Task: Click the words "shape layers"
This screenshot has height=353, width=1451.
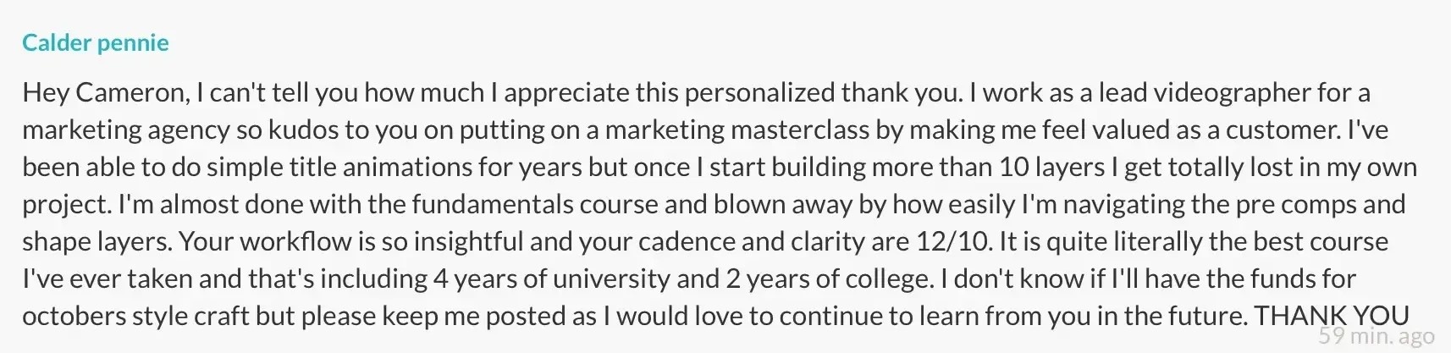Action: 97,241
